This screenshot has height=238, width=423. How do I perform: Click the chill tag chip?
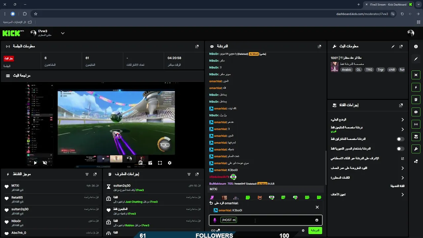[392, 70]
